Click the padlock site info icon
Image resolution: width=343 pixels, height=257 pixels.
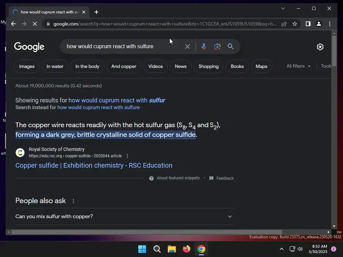(x=48, y=24)
